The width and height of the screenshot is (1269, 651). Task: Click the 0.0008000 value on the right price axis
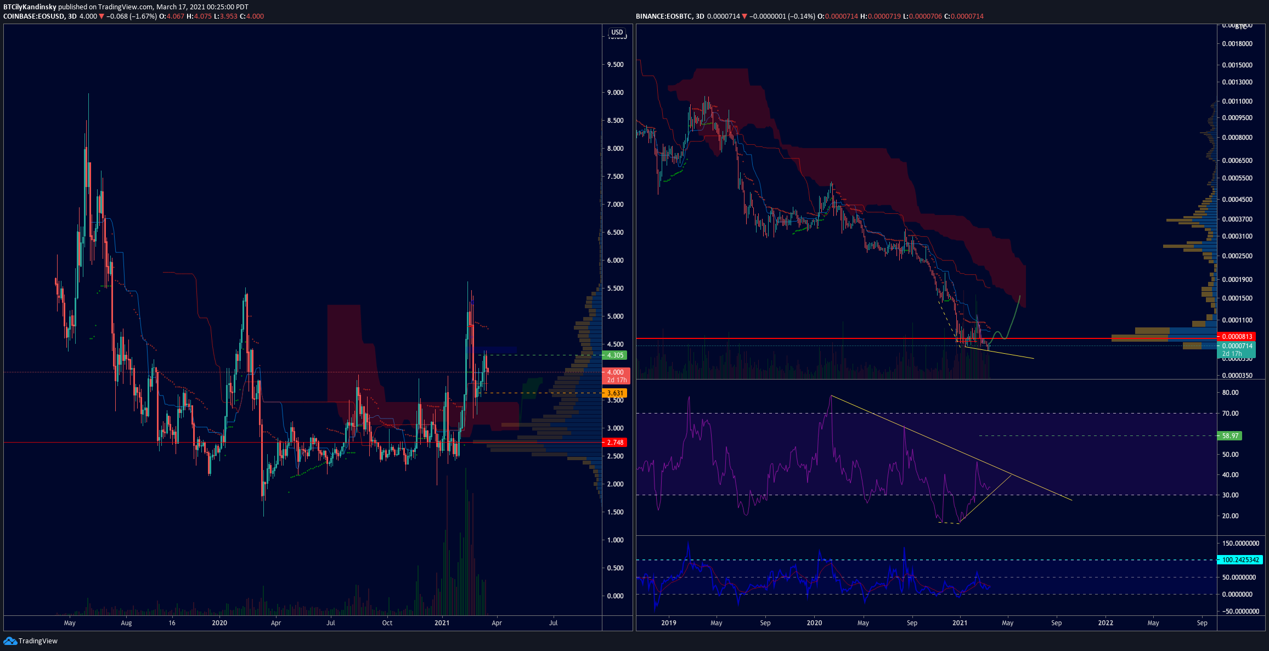pyautogui.click(x=1237, y=138)
